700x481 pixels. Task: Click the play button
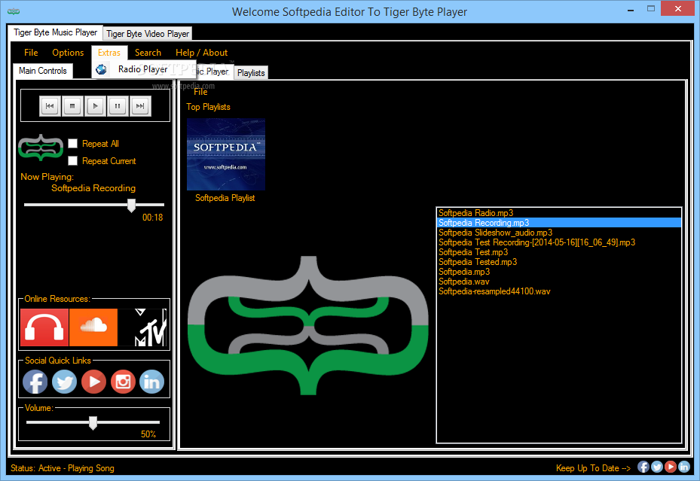point(95,106)
